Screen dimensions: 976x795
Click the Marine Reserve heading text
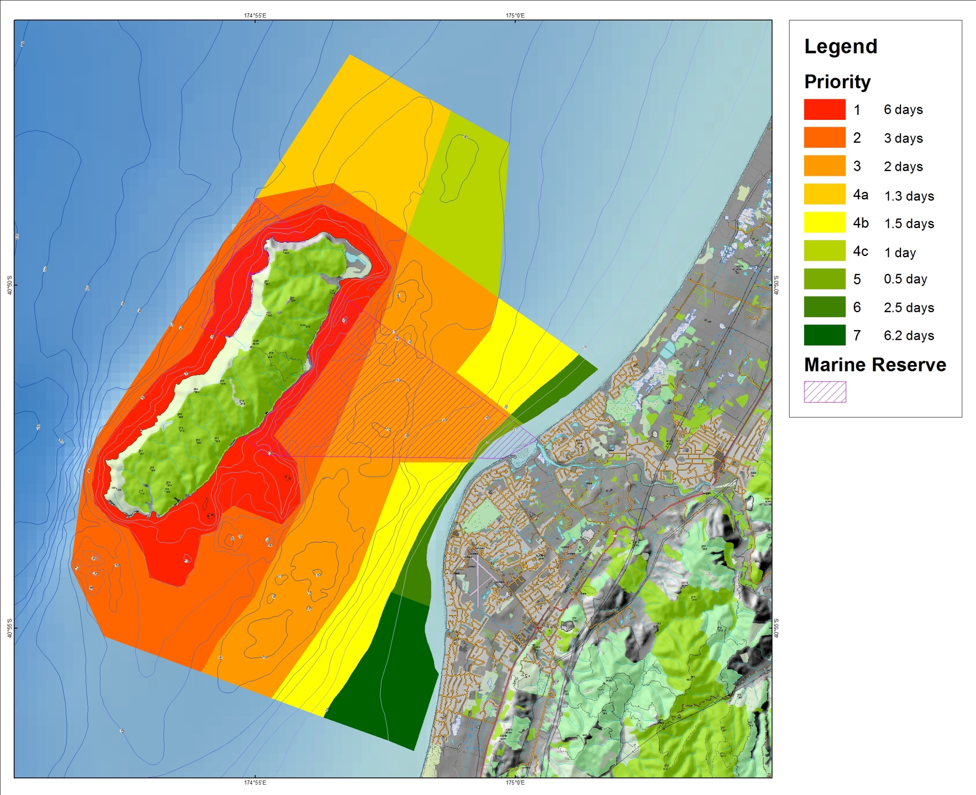(875, 365)
